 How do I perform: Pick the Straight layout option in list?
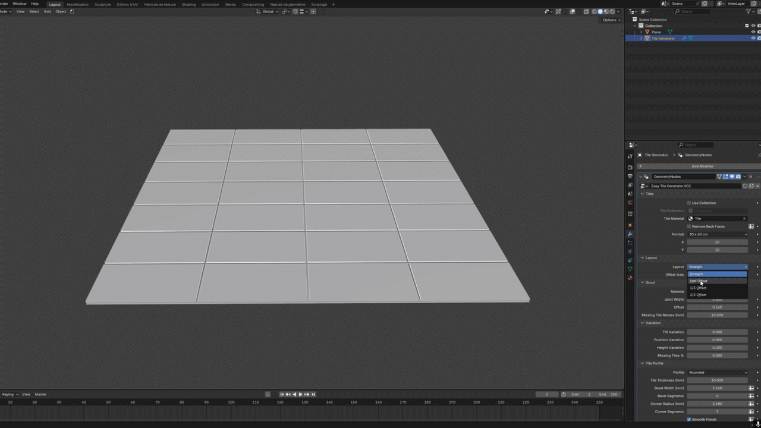pyautogui.click(x=717, y=274)
